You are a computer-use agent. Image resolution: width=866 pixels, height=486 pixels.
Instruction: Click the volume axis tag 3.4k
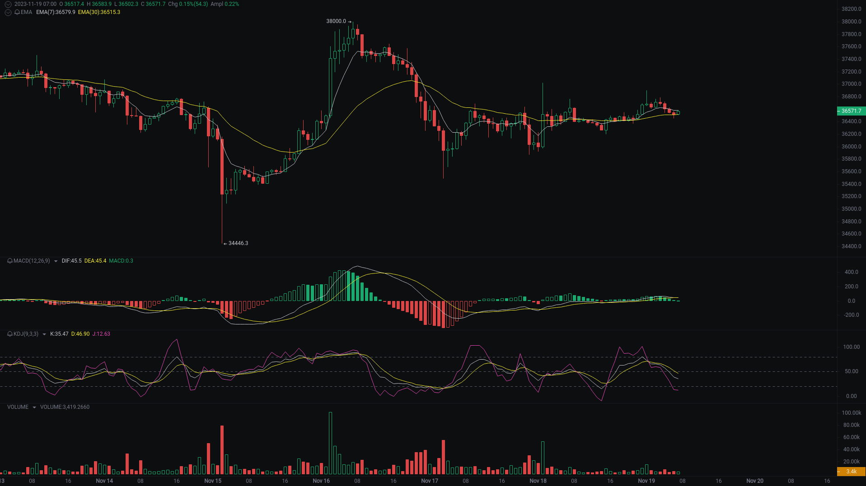click(x=851, y=472)
